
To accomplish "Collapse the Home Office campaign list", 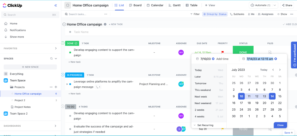I will (x=64, y=24).
